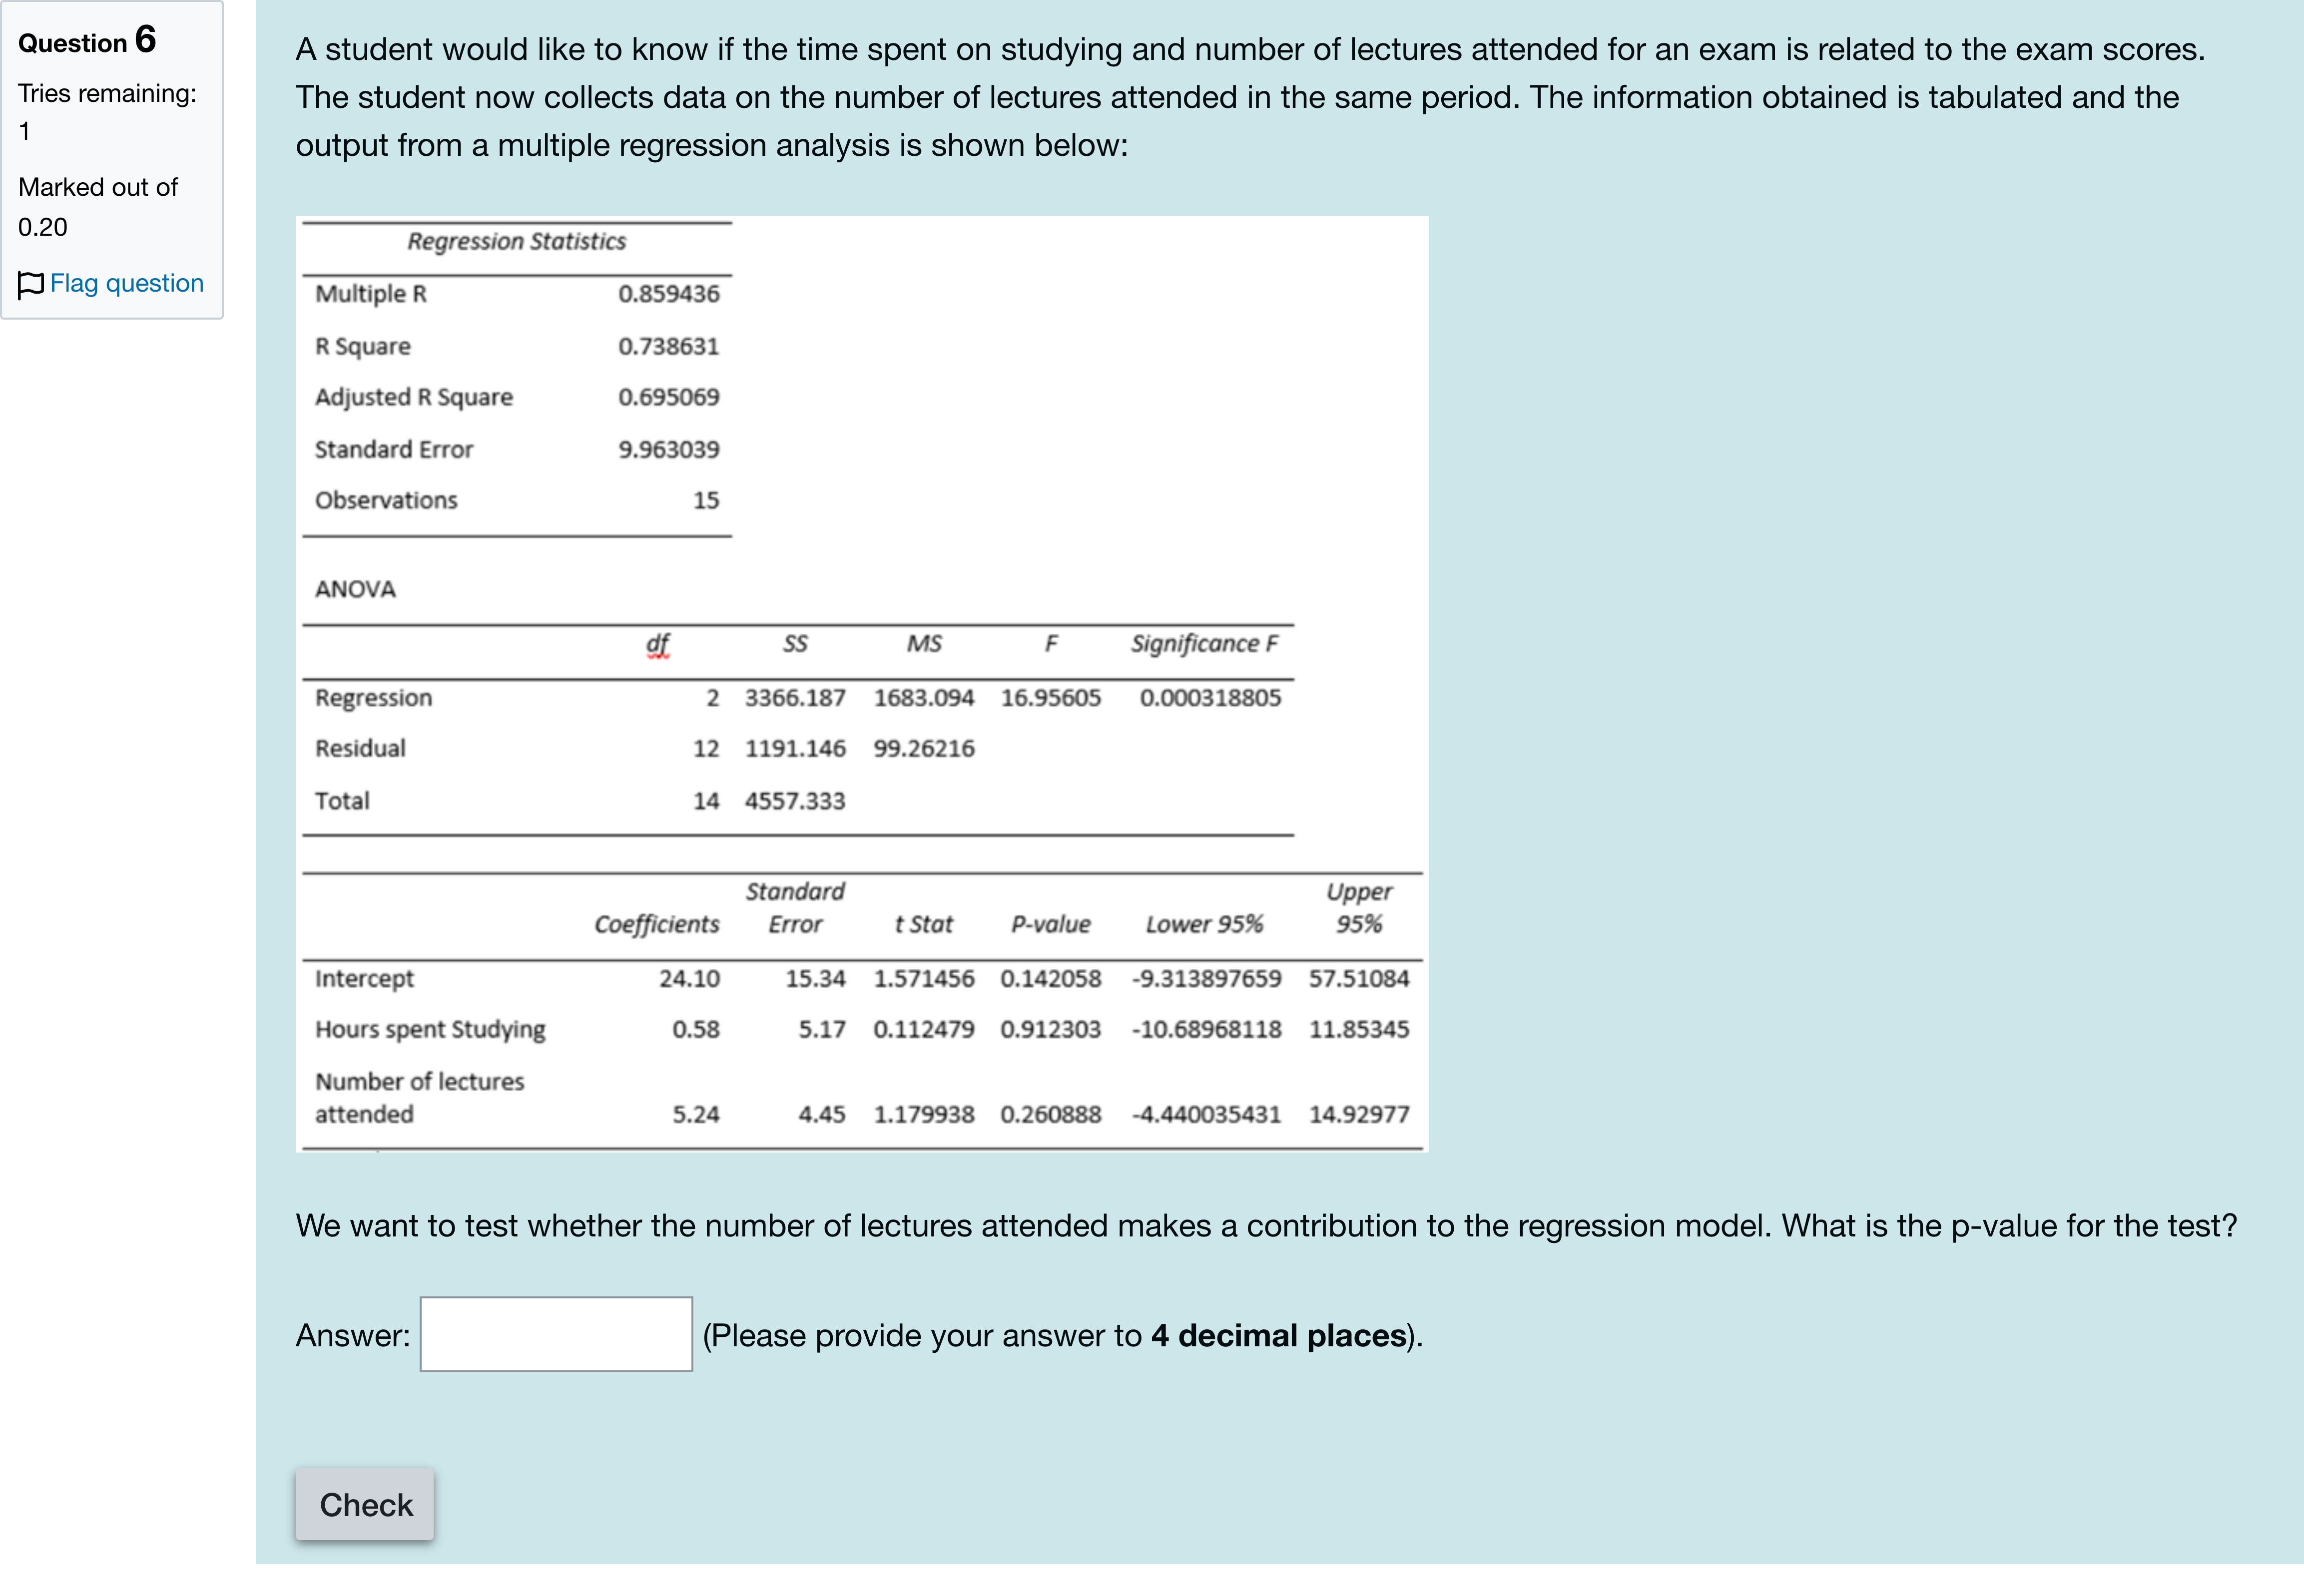Select lectures attended P-value 0.260888
Viewport: 2304px width, 1596px height.
click(1051, 1114)
